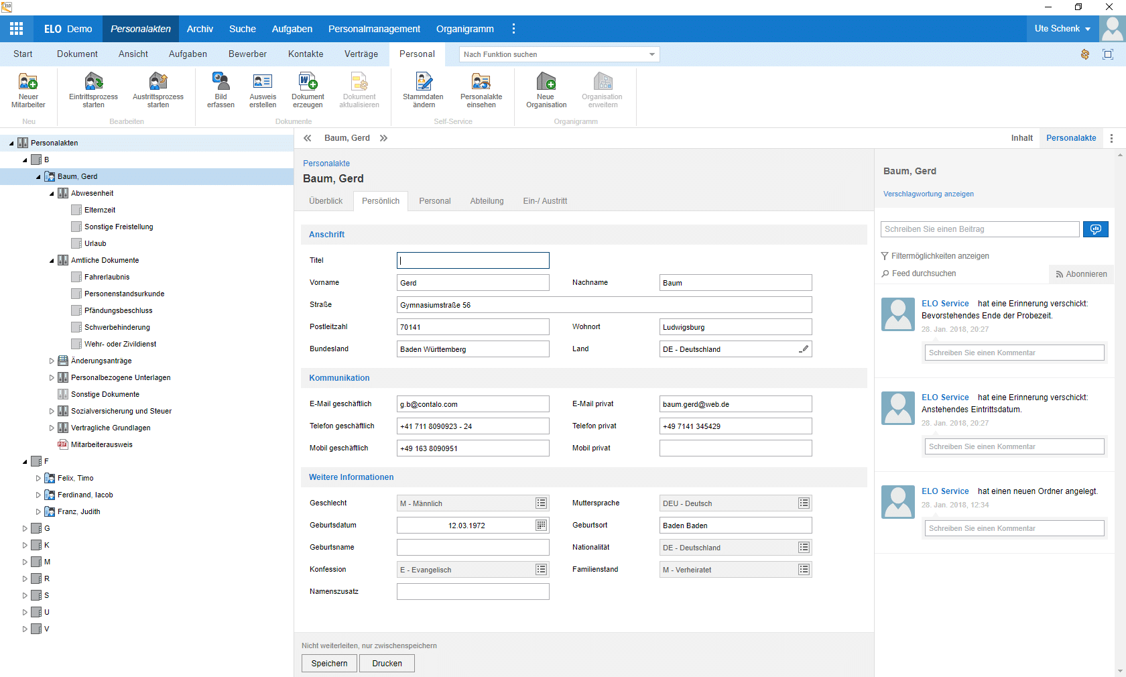Screen dimensions: 1126x677
Task: Click the Mobil privat input field
Action: coord(736,448)
